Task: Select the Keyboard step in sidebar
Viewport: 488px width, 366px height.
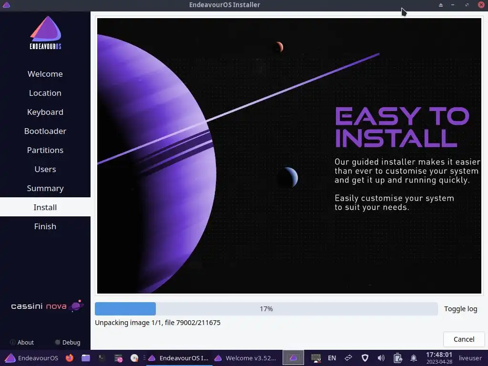Action: tap(45, 112)
